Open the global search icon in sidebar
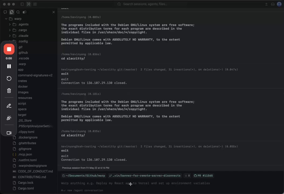 tap(18, 12)
